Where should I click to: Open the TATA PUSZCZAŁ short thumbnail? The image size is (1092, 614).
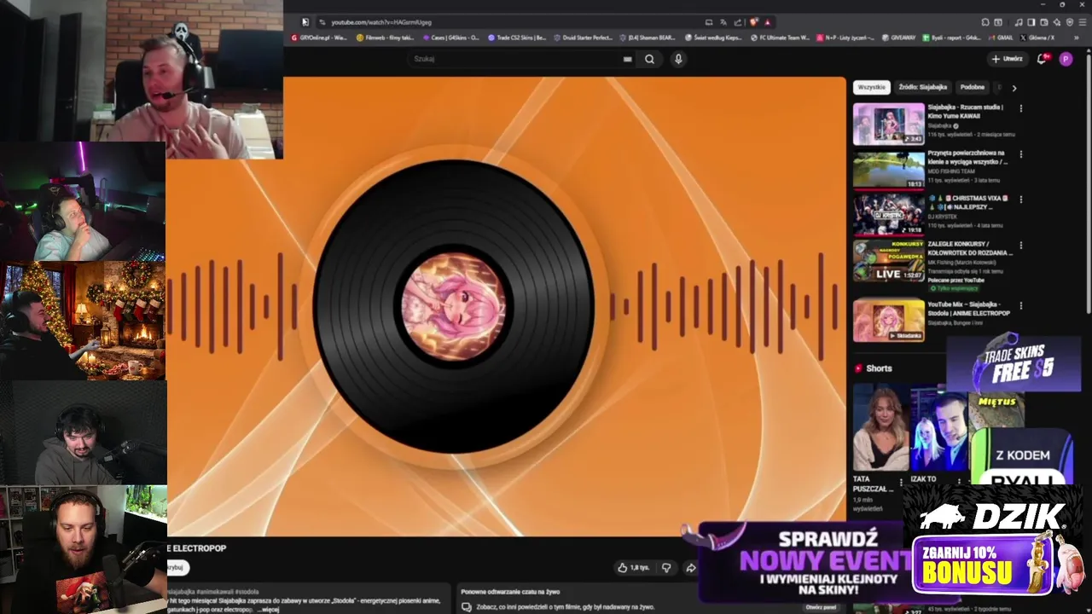point(880,427)
